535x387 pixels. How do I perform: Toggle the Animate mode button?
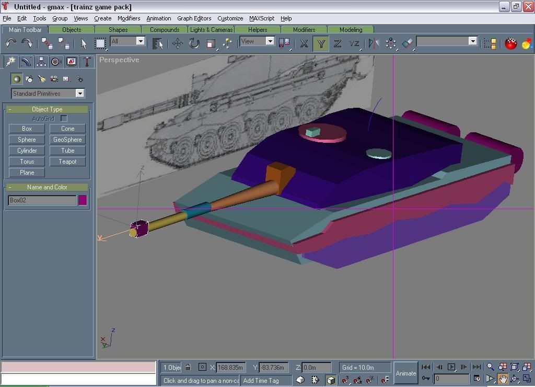(405, 373)
